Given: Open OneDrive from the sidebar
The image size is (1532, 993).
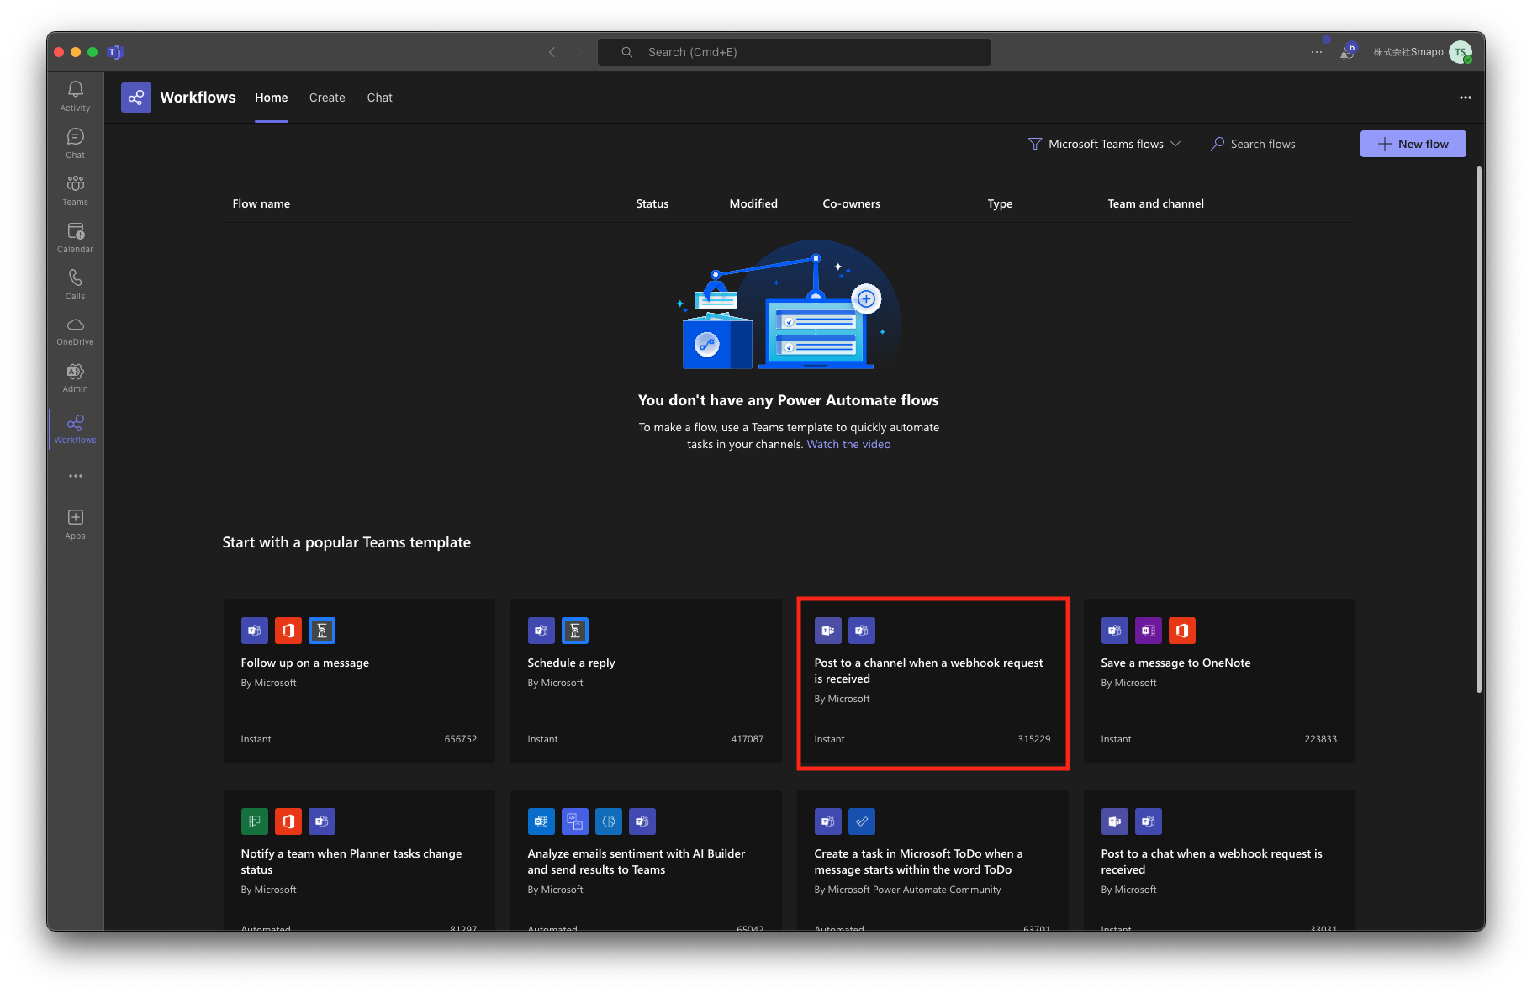Looking at the screenshot, I should coord(75,331).
